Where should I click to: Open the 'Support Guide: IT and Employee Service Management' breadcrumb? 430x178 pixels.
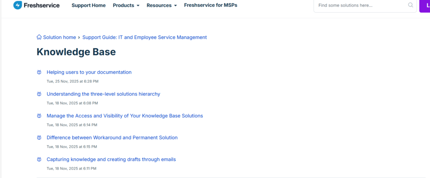[x=144, y=37]
